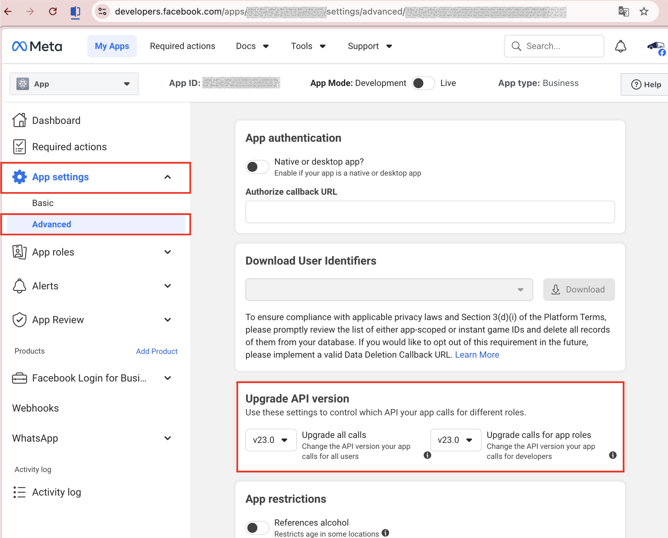The image size is (668, 538).
Task: Expand the Alerts section
Action: pyautogui.click(x=167, y=286)
